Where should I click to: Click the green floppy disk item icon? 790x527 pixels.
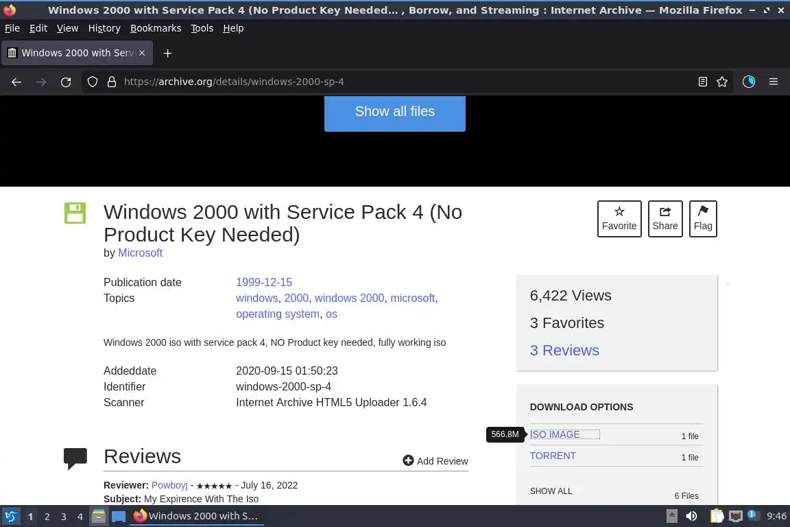click(x=75, y=213)
